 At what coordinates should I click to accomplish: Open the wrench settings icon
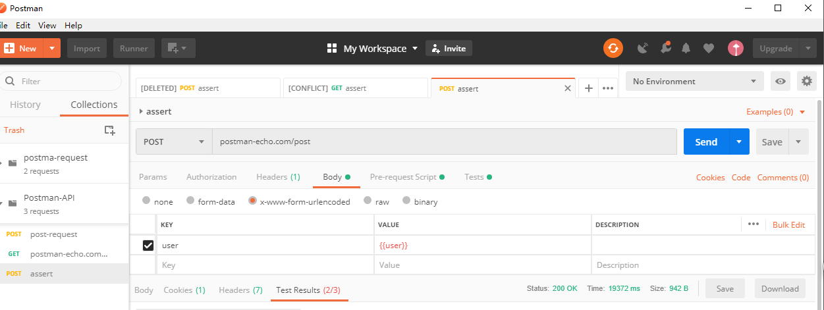click(x=665, y=48)
